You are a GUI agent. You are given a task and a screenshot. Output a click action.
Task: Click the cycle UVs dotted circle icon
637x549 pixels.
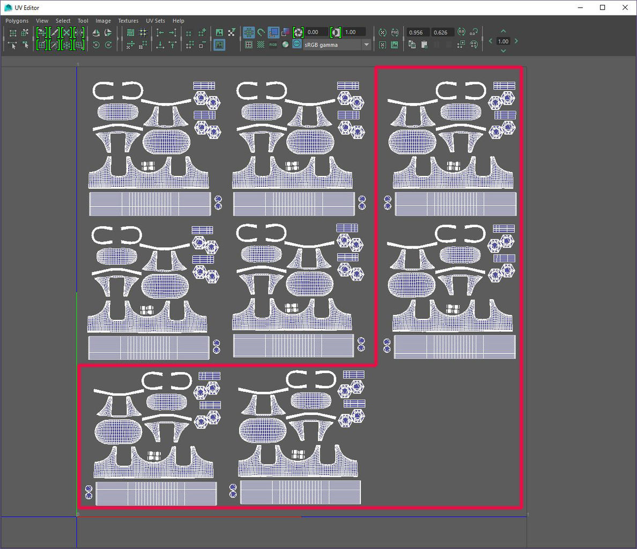tap(473, 44)
